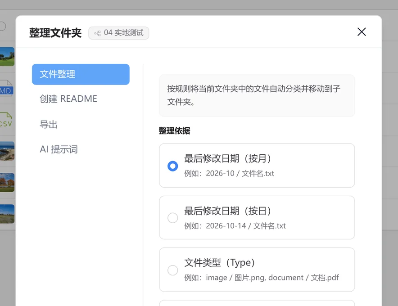Click the 整理依据 section heading
Screen dimensions: 398x306
tap(174, 130)
